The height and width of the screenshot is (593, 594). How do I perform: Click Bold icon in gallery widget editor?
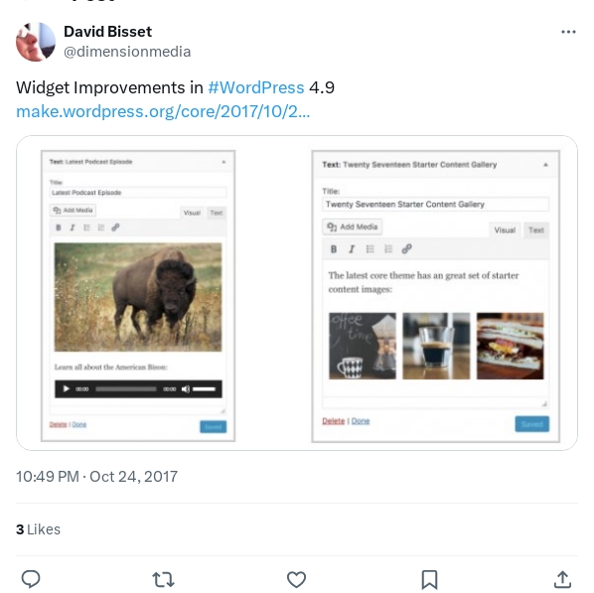(334, 249)
